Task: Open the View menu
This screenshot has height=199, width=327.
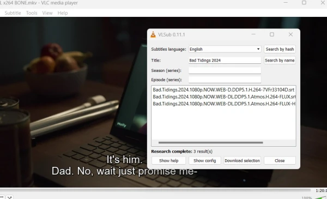Action: pos(47,13)
